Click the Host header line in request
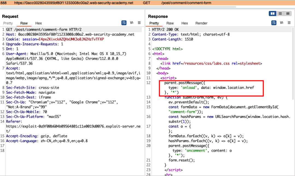Image resolution: width=295 pixels, height=176 pixels. click(70, 34)
